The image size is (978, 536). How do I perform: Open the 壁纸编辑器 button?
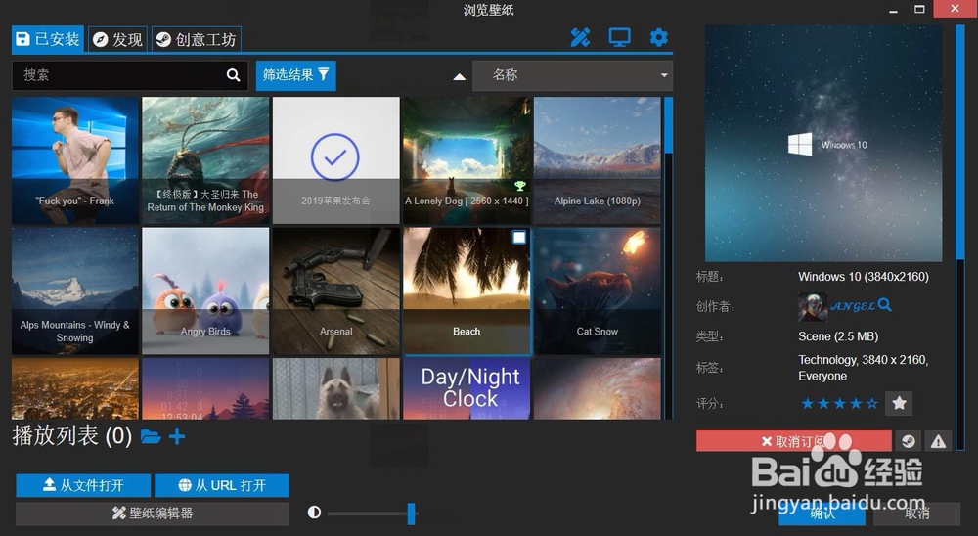coord(153,514)
